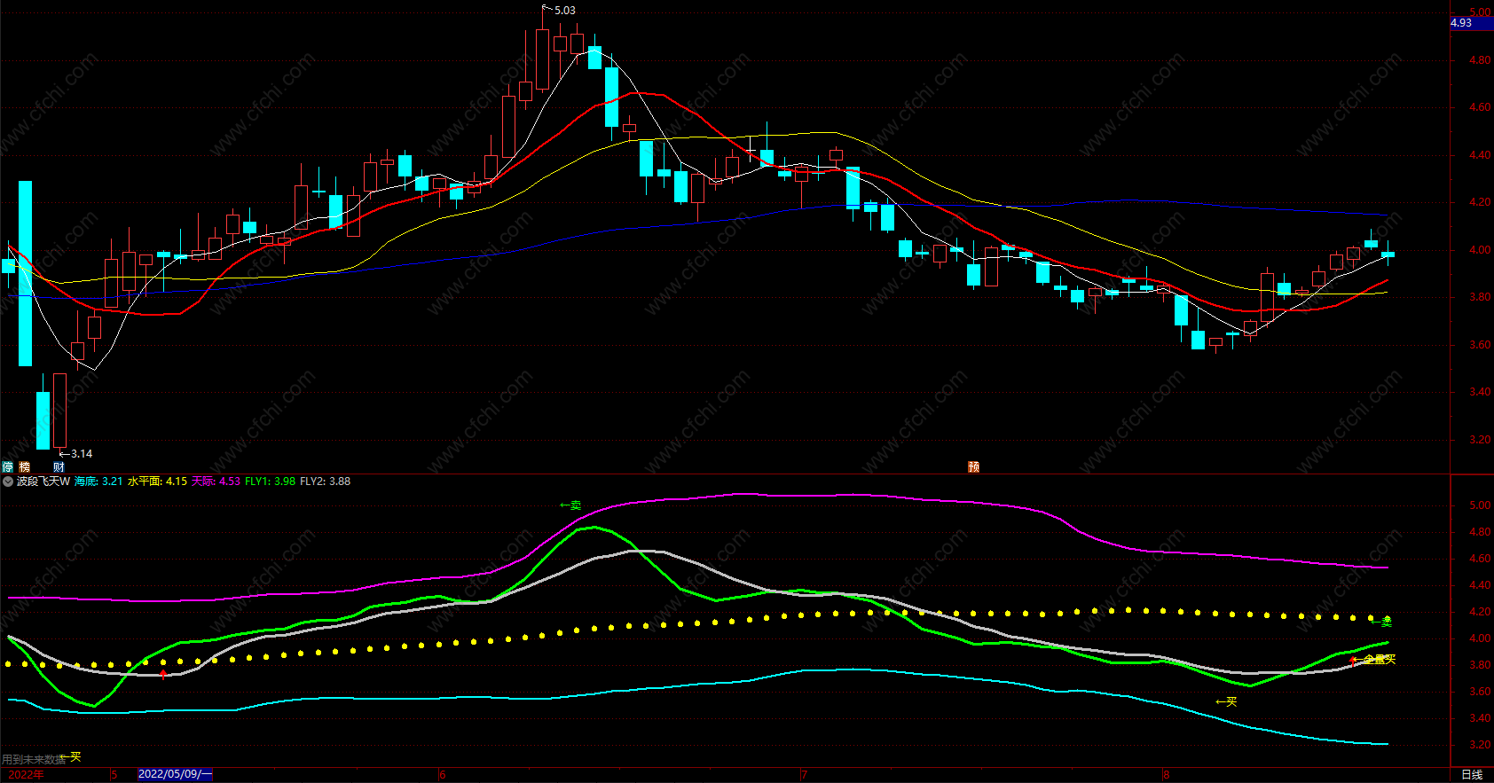Click the 2022/05/09/一 date marker
The height and width of the screenshot is (783, 1494).
pyautogui.click(x=175, y=774)
